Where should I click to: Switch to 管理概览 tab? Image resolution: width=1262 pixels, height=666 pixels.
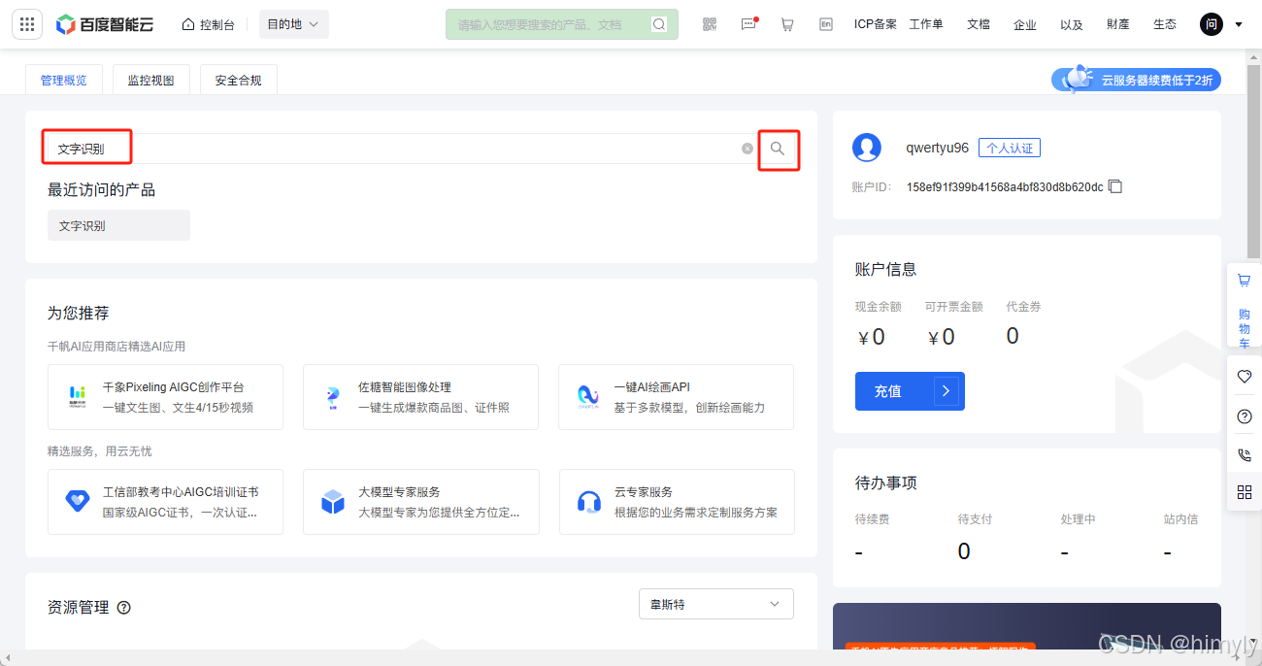click(x=63, y=80)
